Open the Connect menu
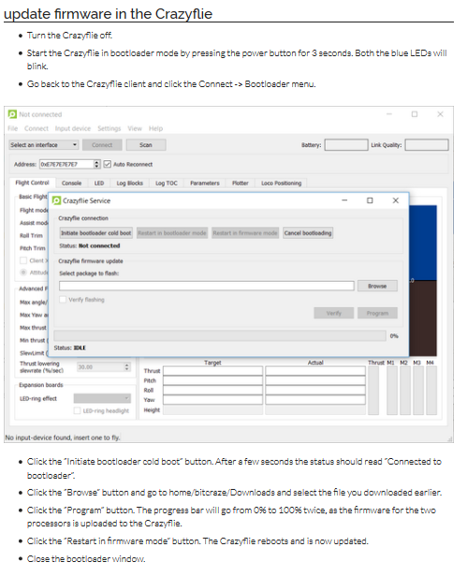Image resolution: width=467 pixels, height=577 pixels. 36,128
